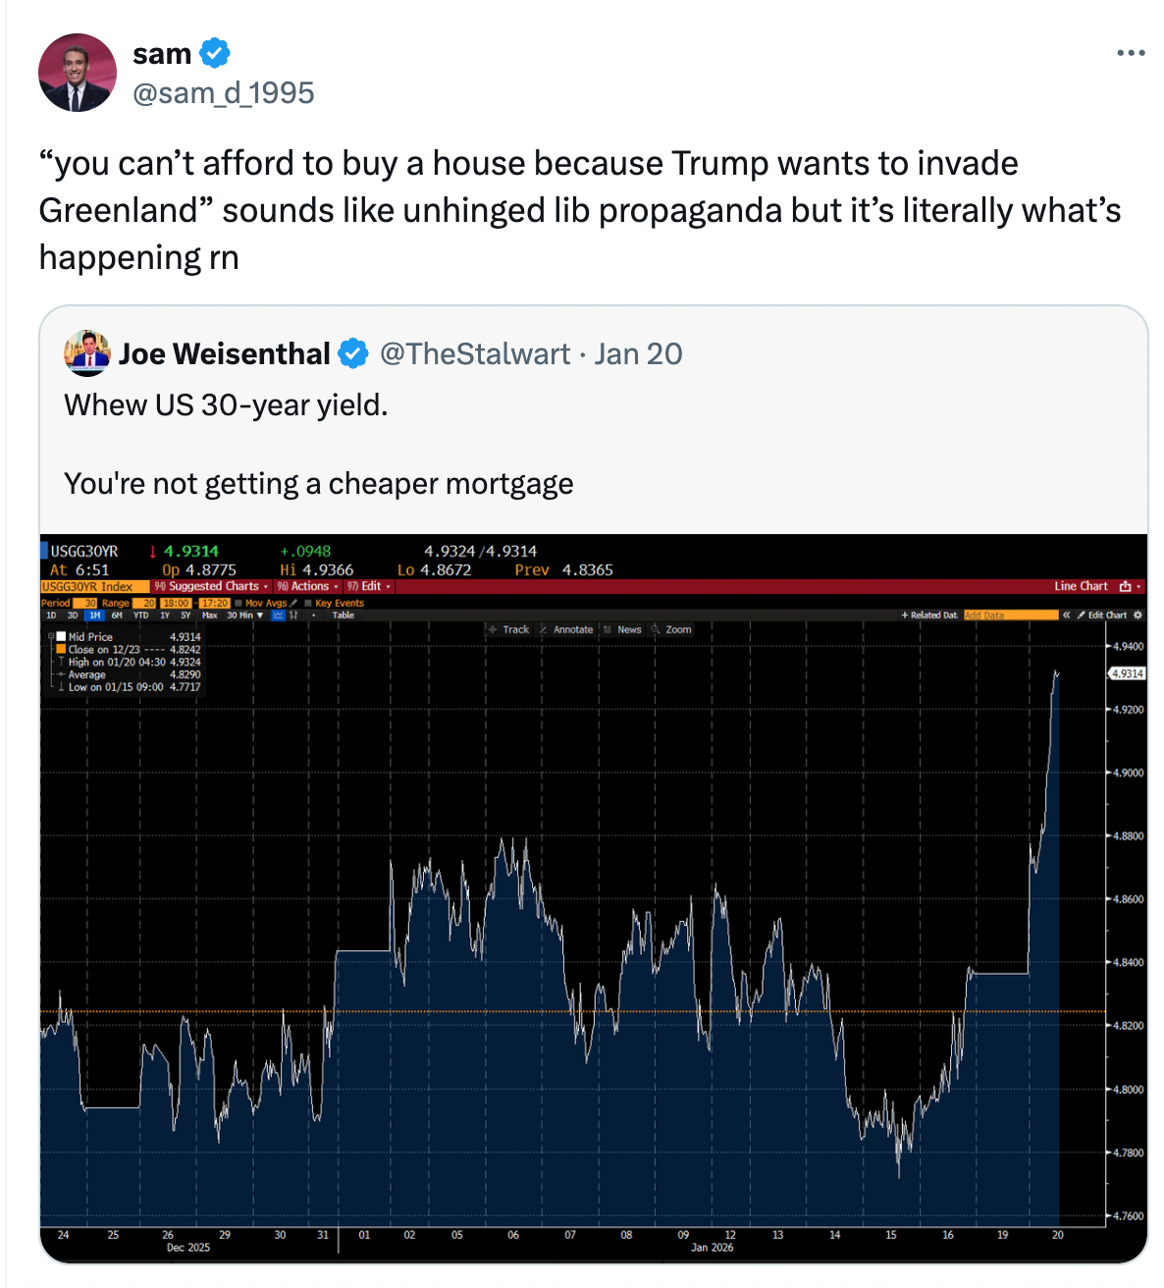Screen dimensions: 1164x1288
Task: Open the 30 Min interval dropdown
Action: (x=244, y=616)
